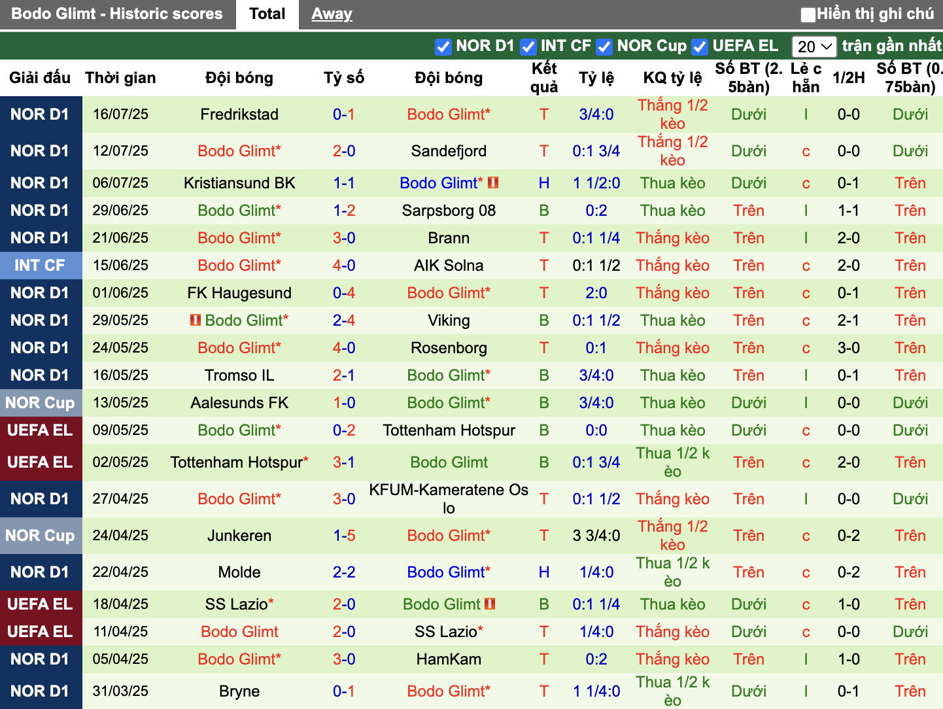Open Bodo Glimt home team on 11/04/25
This screenshot has width=943, height=709.
coord(239,632)
